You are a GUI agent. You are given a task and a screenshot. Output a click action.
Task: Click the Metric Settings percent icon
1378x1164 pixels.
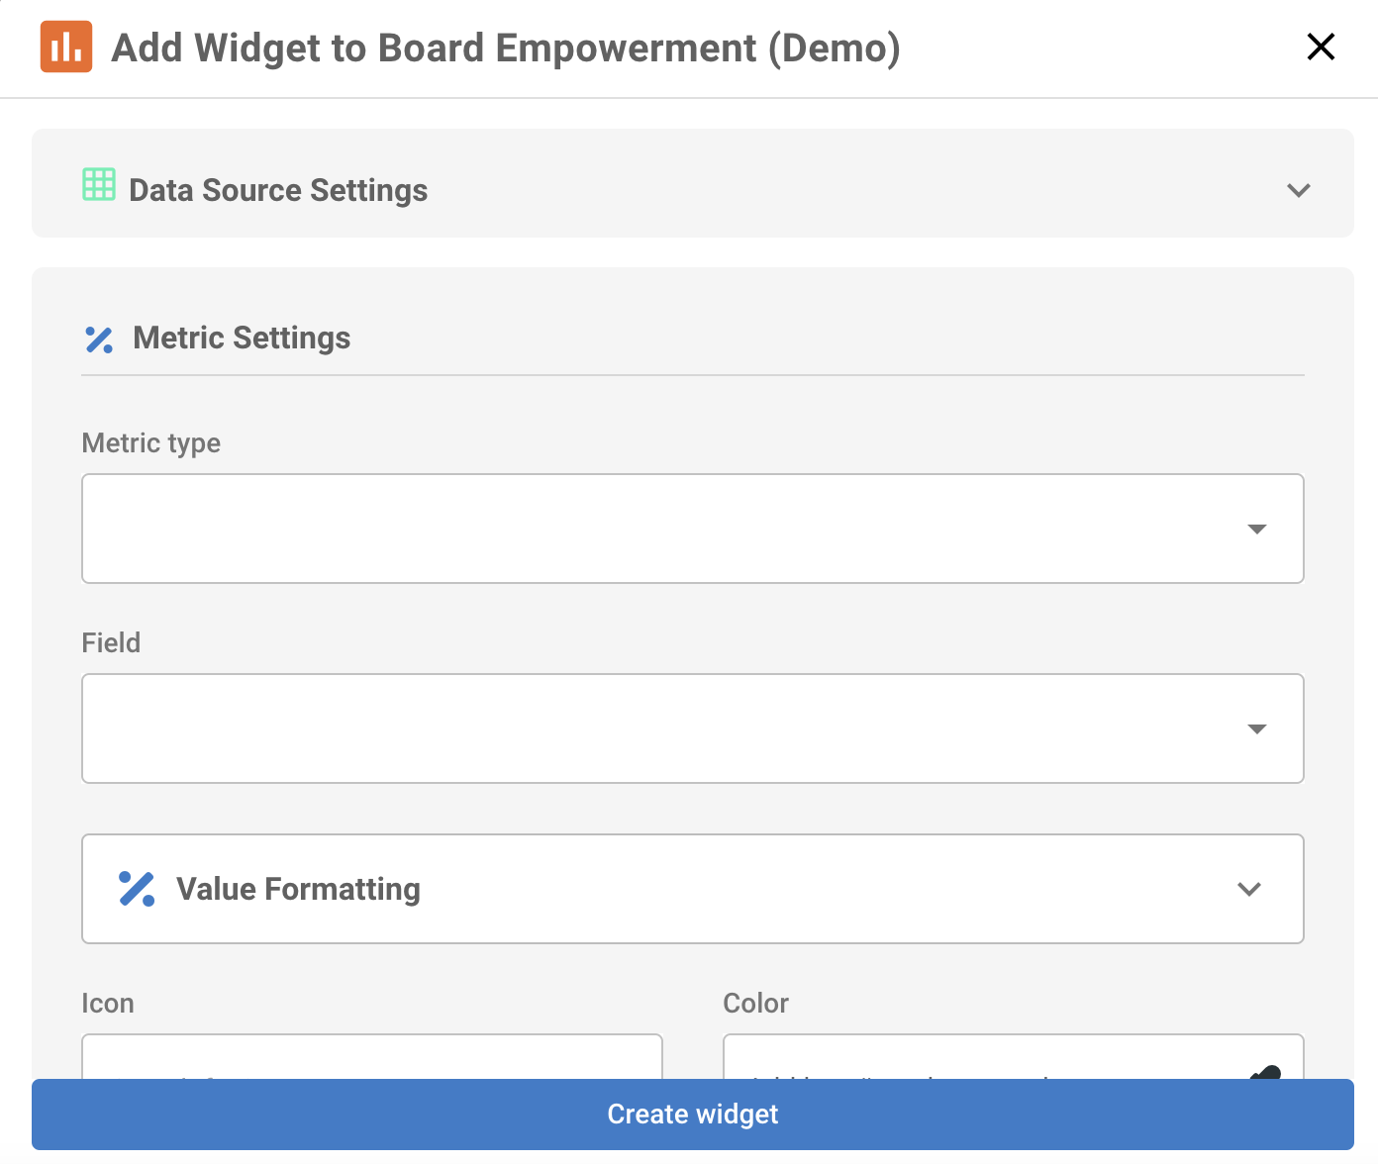(x=99, y=339)
